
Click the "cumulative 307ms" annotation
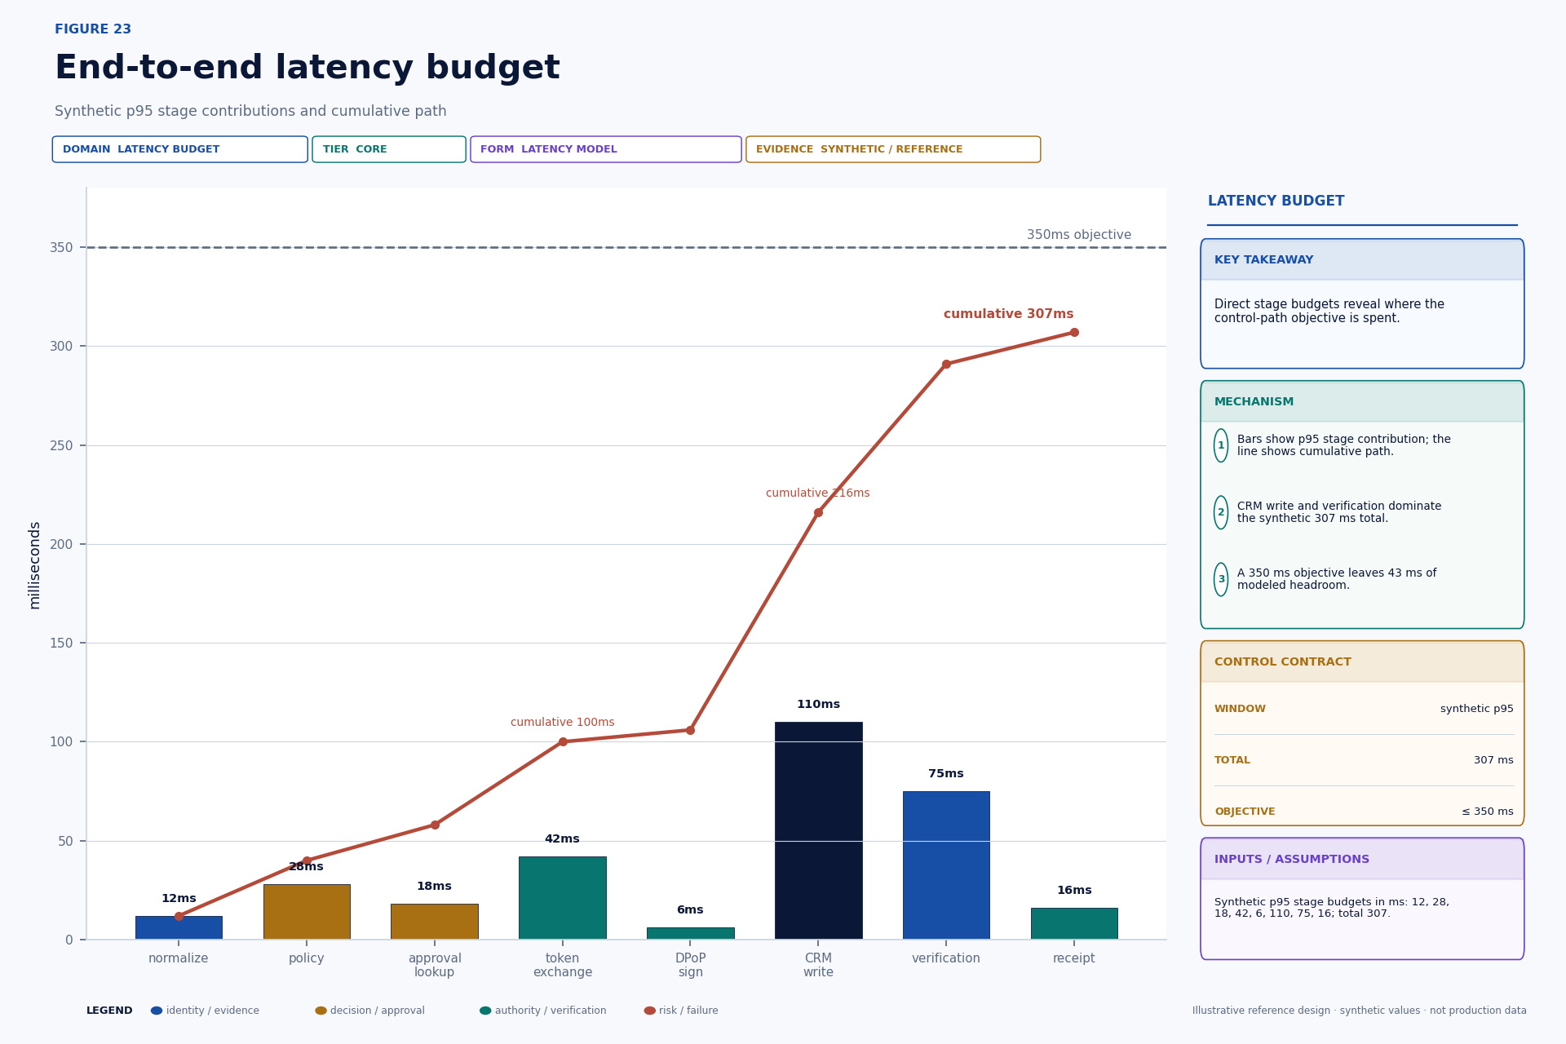tap(1009, 314)
